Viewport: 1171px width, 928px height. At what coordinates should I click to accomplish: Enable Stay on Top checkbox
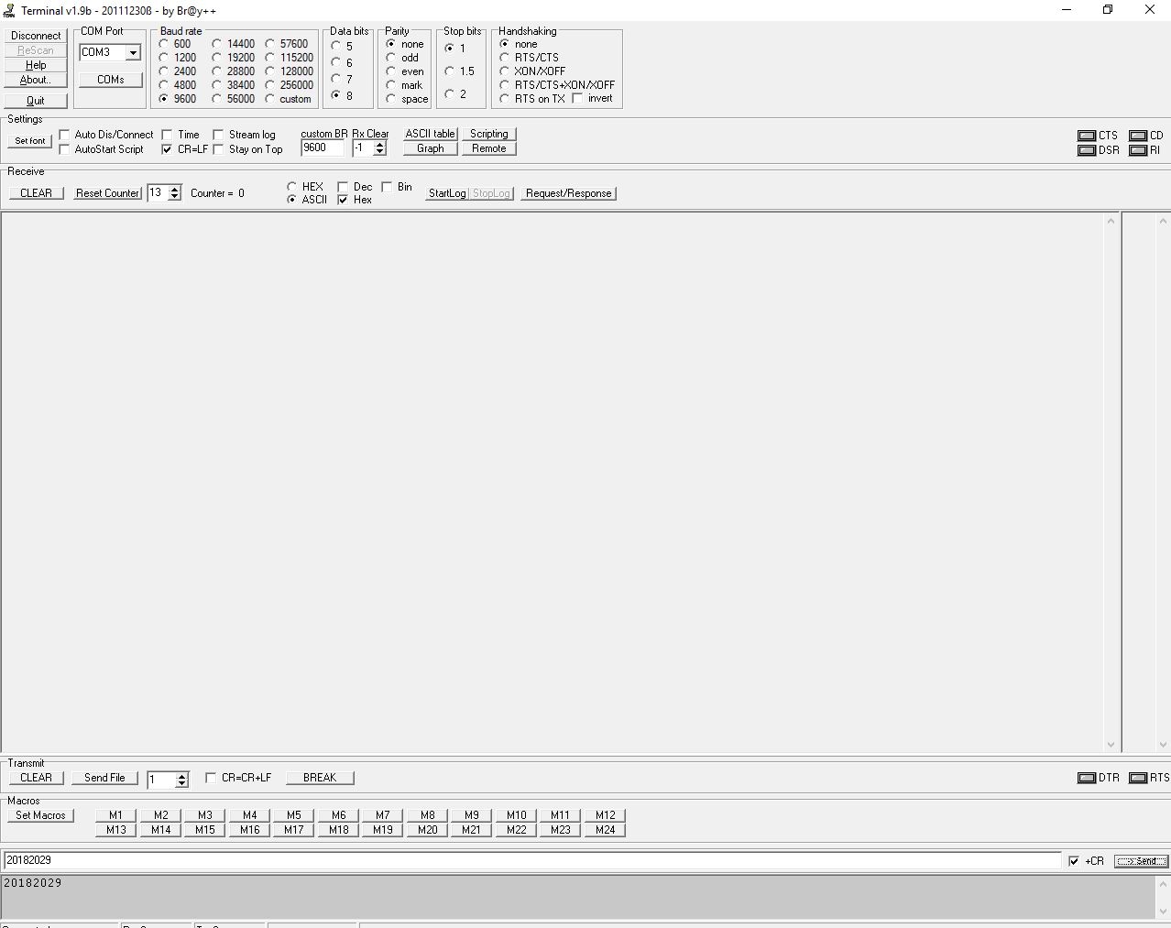pyautogui.click(x=219, y=149)
